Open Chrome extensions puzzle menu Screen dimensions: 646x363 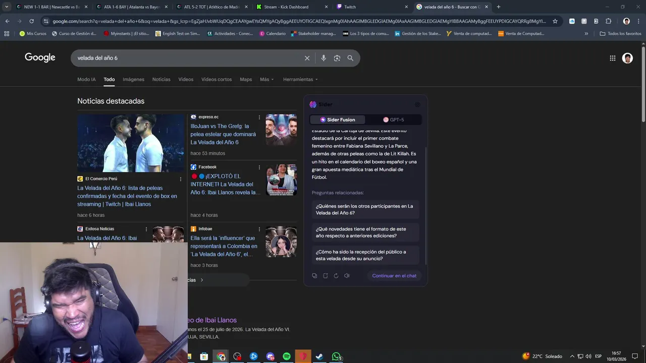click(608, 21)
